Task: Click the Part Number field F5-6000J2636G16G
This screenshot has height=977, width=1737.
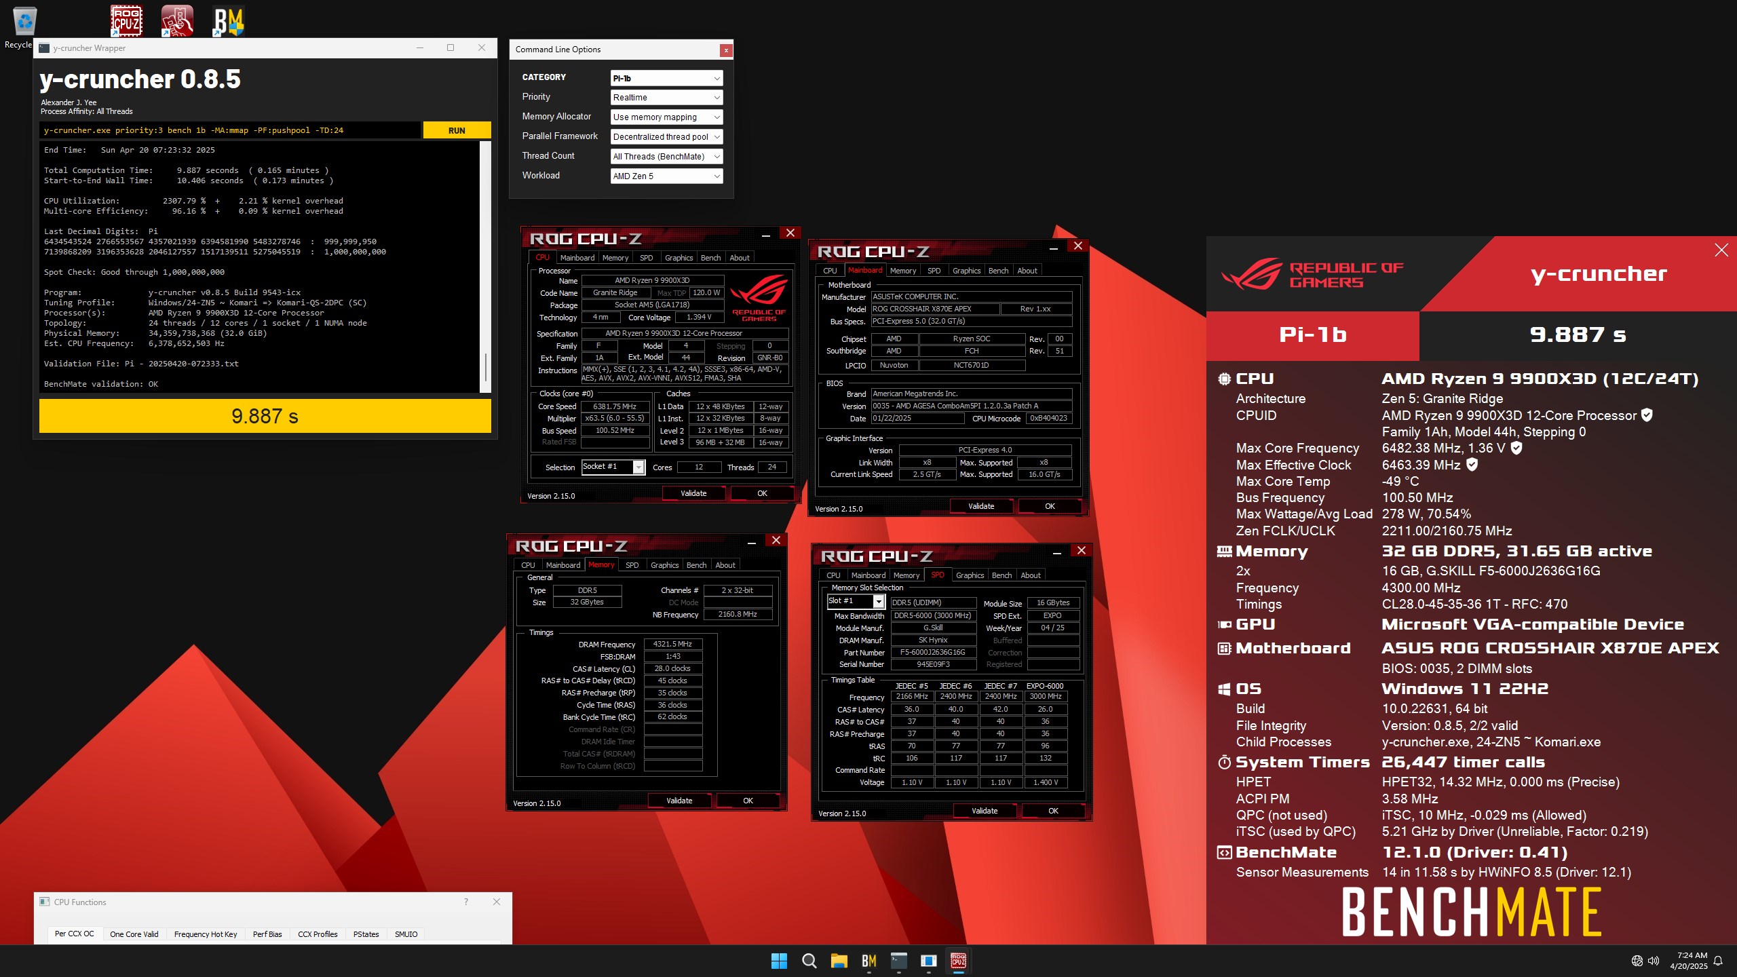Action: coord(933,652)
